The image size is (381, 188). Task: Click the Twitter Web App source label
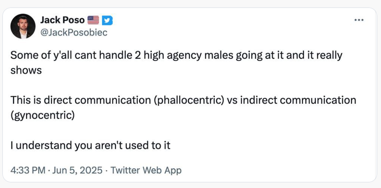[x=146, y=170]
